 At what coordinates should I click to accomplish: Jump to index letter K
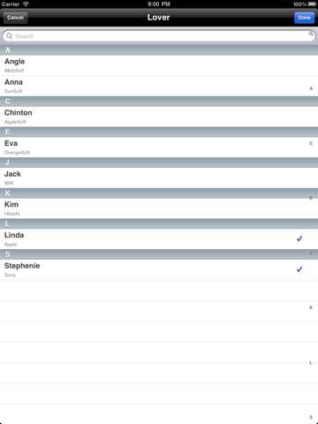pos(311,307)
